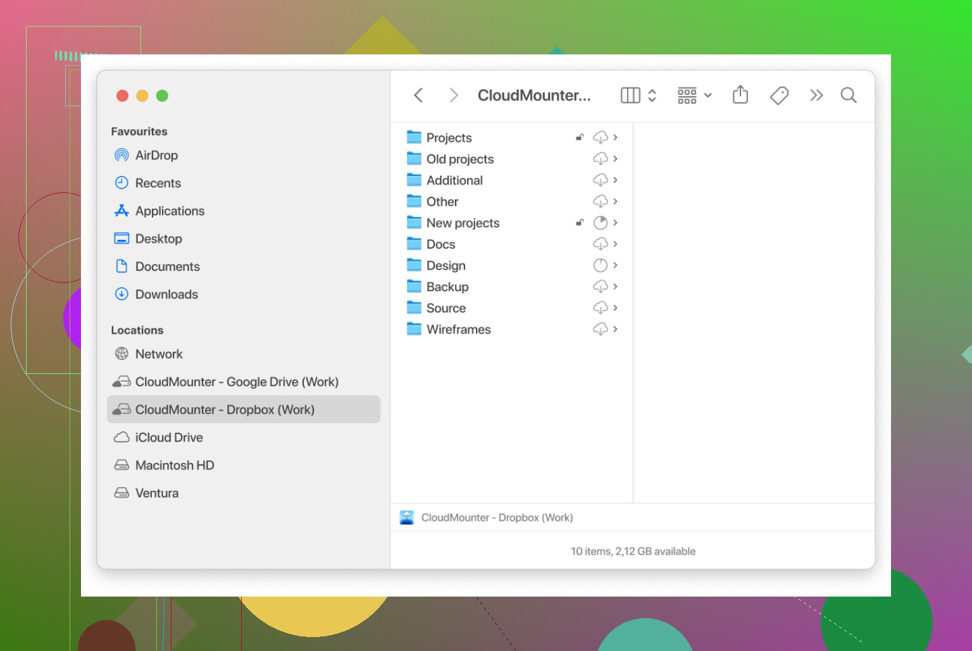Click the lock icon on New projects row
Screen dimensions: 972x651
579,223
